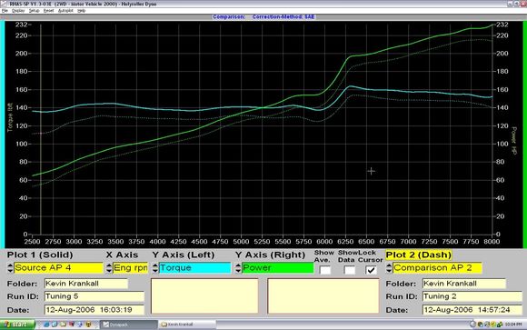Open the File menu
527x330 pixels.
click(x=5, y=11)
